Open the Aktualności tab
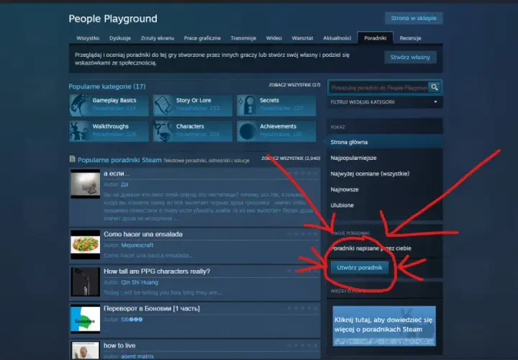The width and height of the screenshot is (518, 360). [x=337, y=38]
